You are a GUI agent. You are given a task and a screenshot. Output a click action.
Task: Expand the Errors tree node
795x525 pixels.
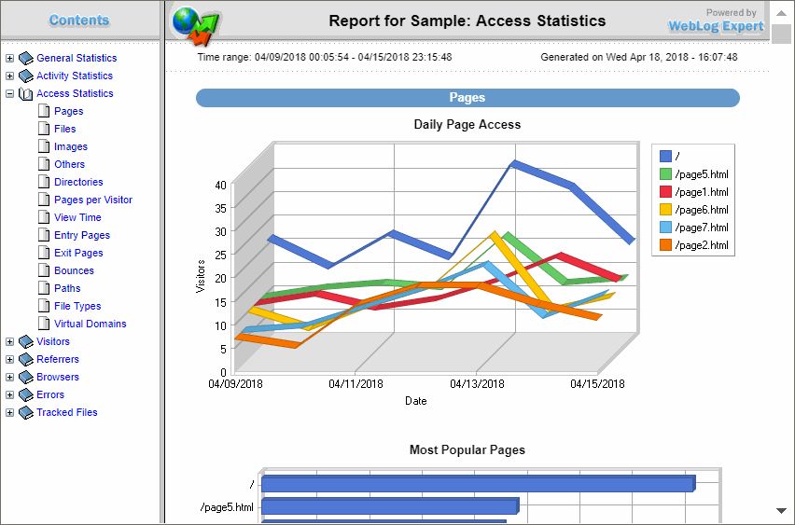pyautogui.click(x=9, y=395)
